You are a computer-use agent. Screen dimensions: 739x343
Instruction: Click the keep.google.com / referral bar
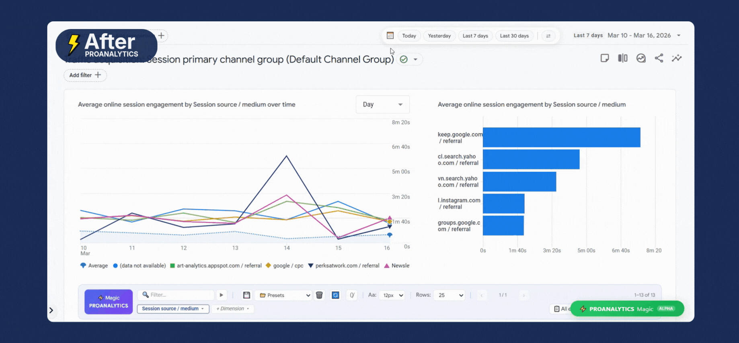(561, 137)
